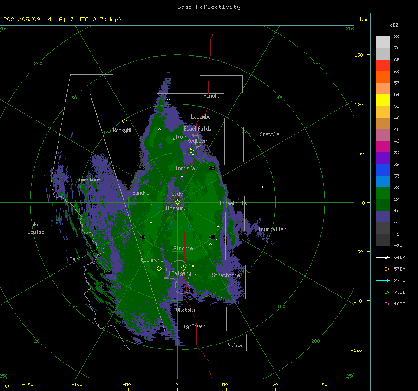Click the Sundre label

pyautogui.click(x=141, y=192)
